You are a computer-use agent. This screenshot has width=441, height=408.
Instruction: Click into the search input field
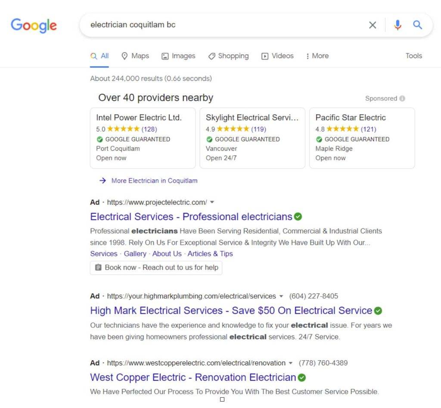225,25
